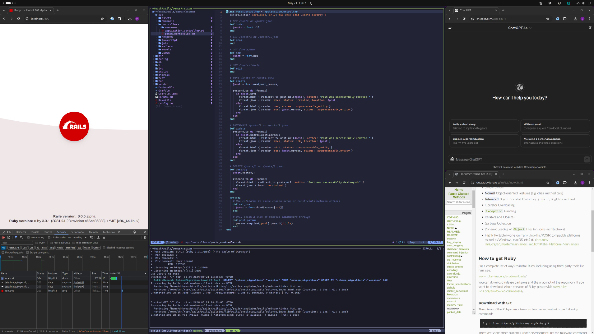
Task: Toggle the device toolbar icon in DevTools
Action: [x=9, y=232]
